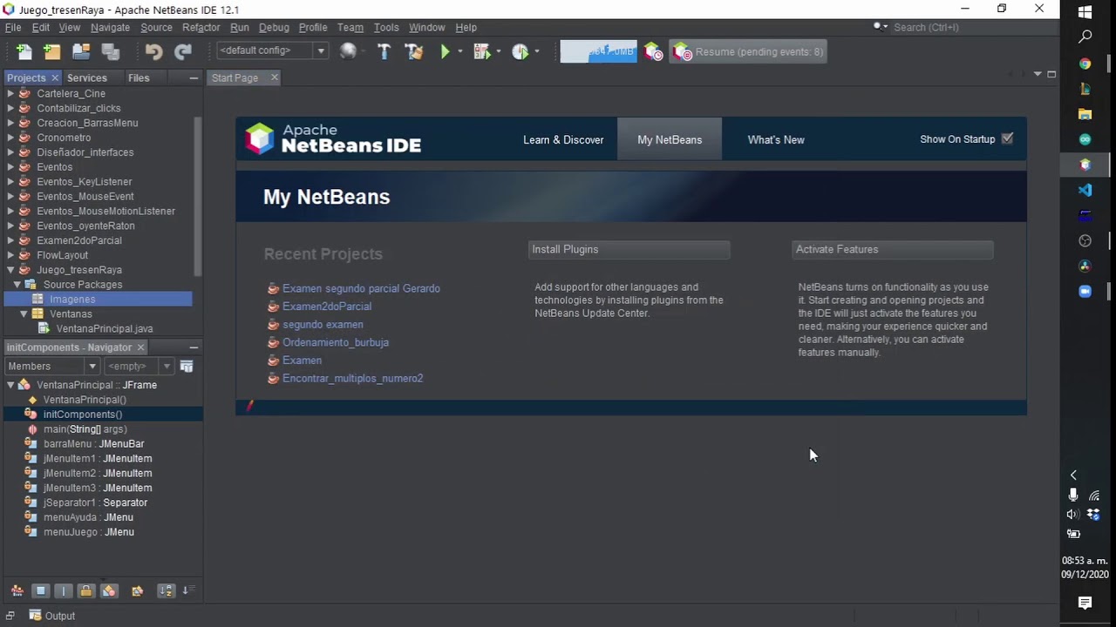Toggle Show Inner Classes filter in Navigator

point(108,590)
